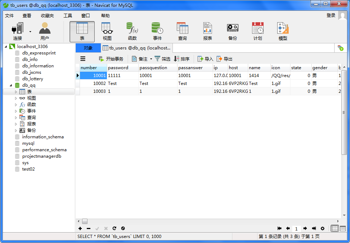350x243 pixels.
Task: Open the Report (报表) toolbar icon
Action: tap(207, 32)
